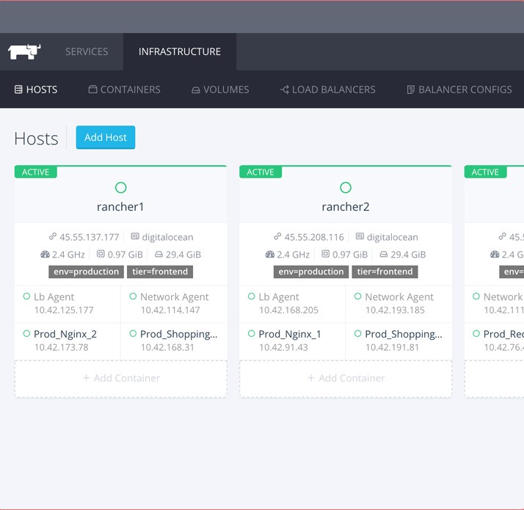
Task: Open the Prod_Shopping container on rancher1
Action: point(178,334)
